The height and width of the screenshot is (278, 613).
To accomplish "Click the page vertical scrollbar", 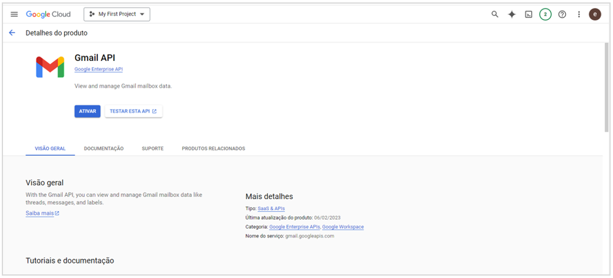I will 606,87.
